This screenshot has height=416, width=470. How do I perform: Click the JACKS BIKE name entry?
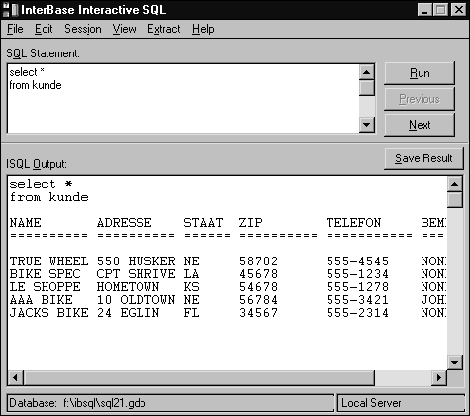tap(48, 313)
